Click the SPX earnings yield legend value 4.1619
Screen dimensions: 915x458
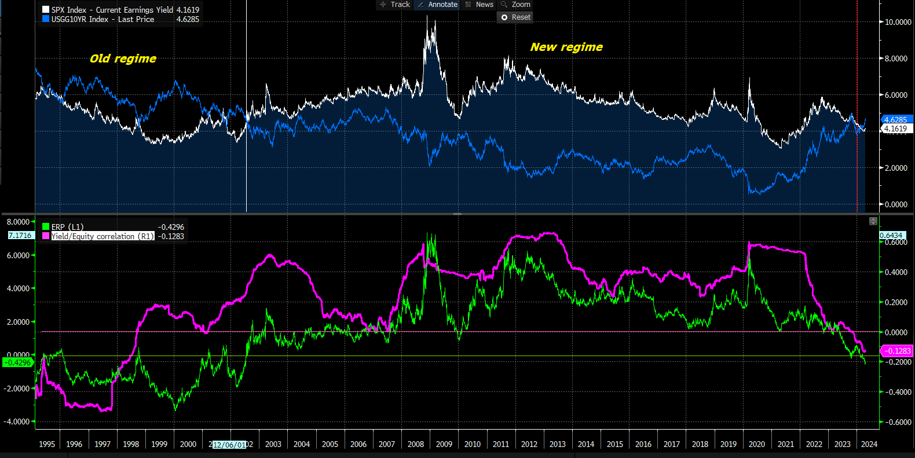(188, 10)
